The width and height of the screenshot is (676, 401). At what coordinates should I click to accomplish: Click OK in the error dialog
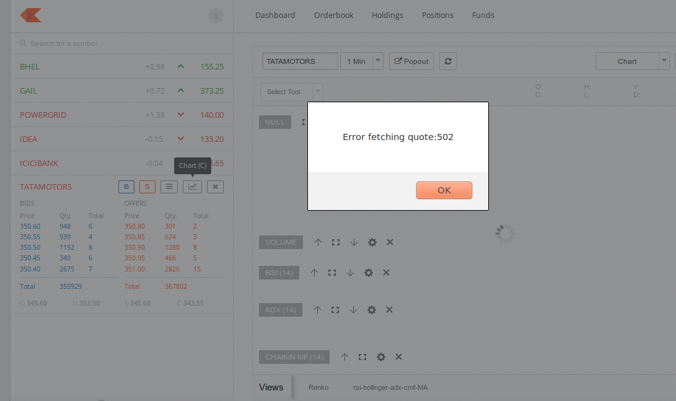[444, 190]
